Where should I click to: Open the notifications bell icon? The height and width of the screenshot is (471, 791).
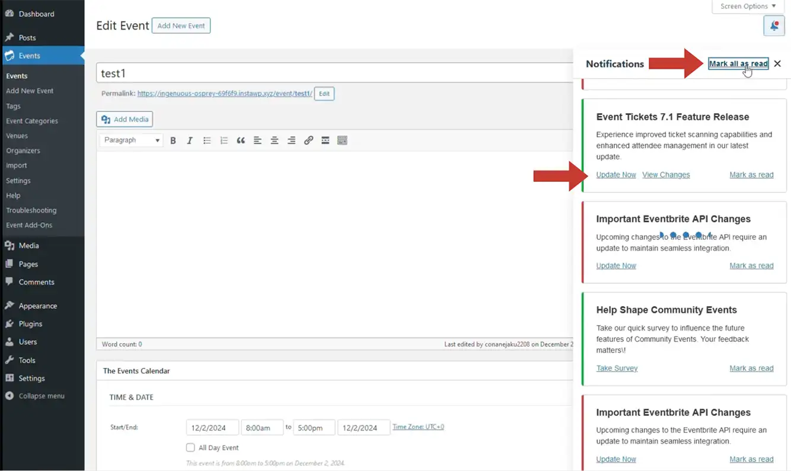pyautogui.click(x=774, y=26)
